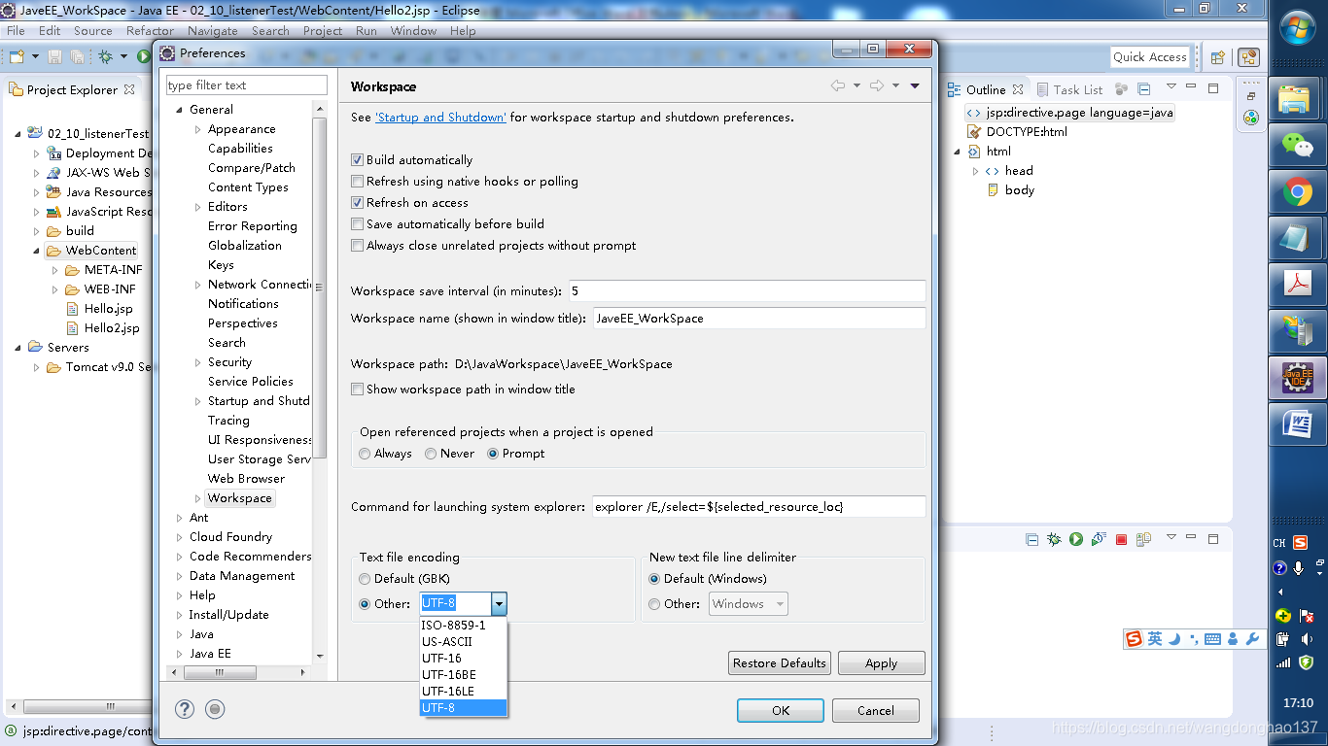
Task: Enable Save automatically before build
Action: coord(358,224)
